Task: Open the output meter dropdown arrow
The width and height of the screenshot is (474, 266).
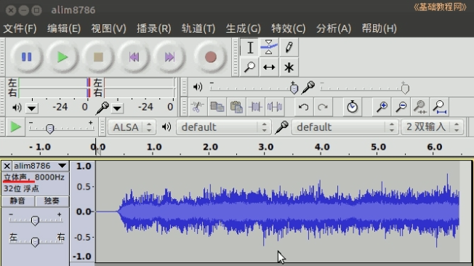Action: tap(31, 108)
